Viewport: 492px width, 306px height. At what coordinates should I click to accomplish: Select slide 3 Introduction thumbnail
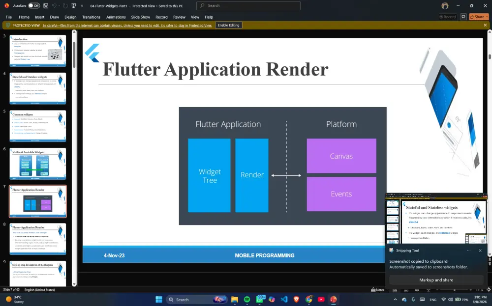click(x=38, y=51)
